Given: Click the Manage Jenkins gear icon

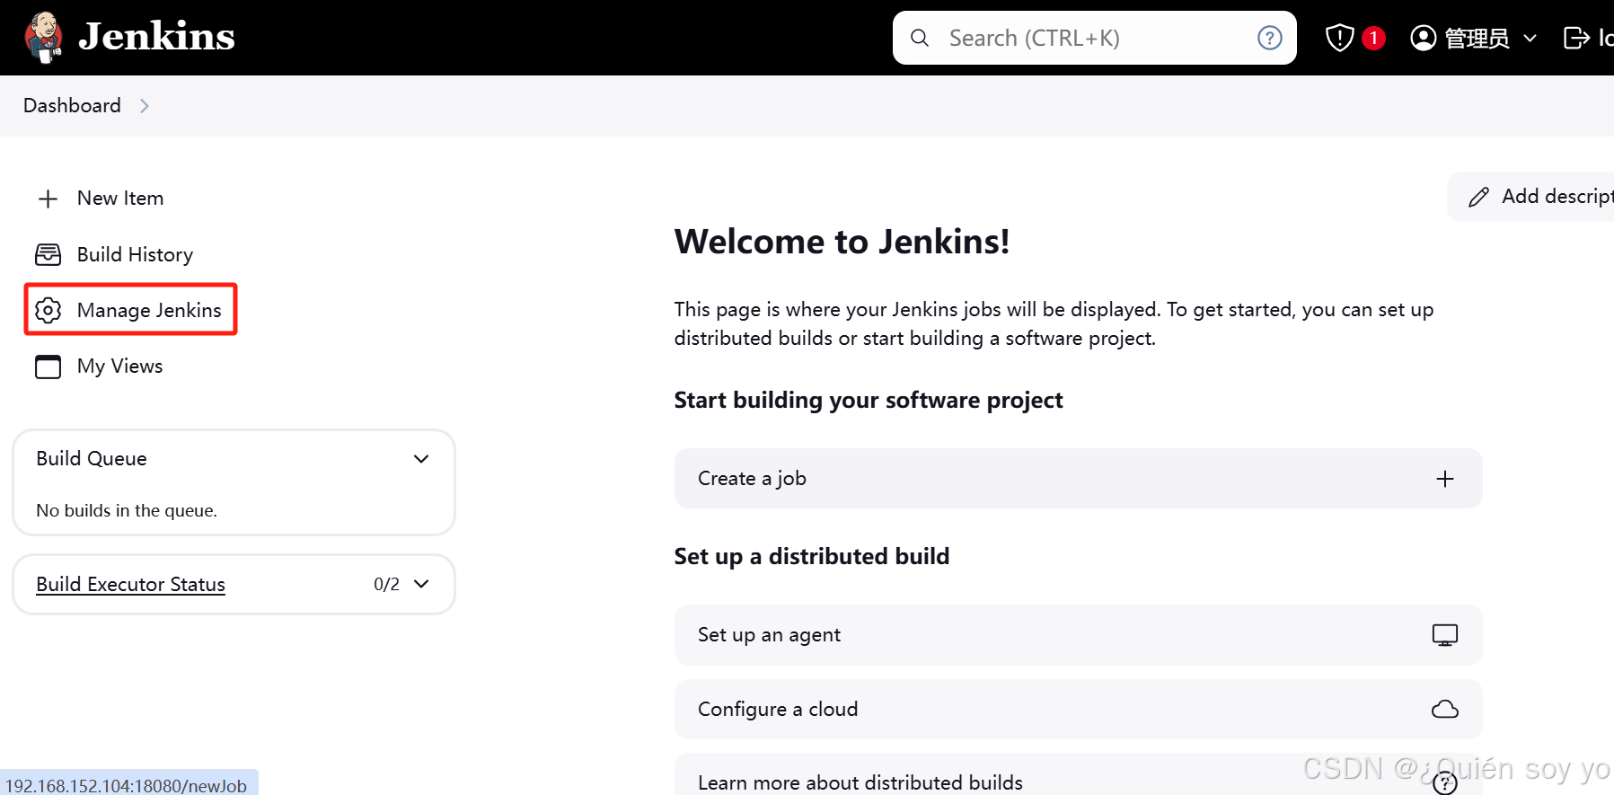Looking at the screenshot, I should [x=49, y=311].
